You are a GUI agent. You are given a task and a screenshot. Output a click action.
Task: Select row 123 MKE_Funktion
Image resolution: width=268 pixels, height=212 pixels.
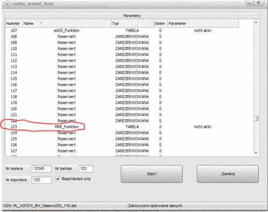click(x=122, y=127)
